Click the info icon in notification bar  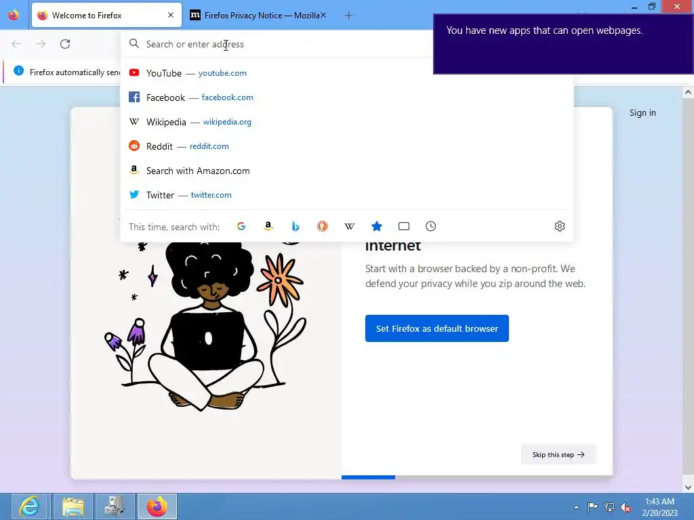(x=18, y=70)
